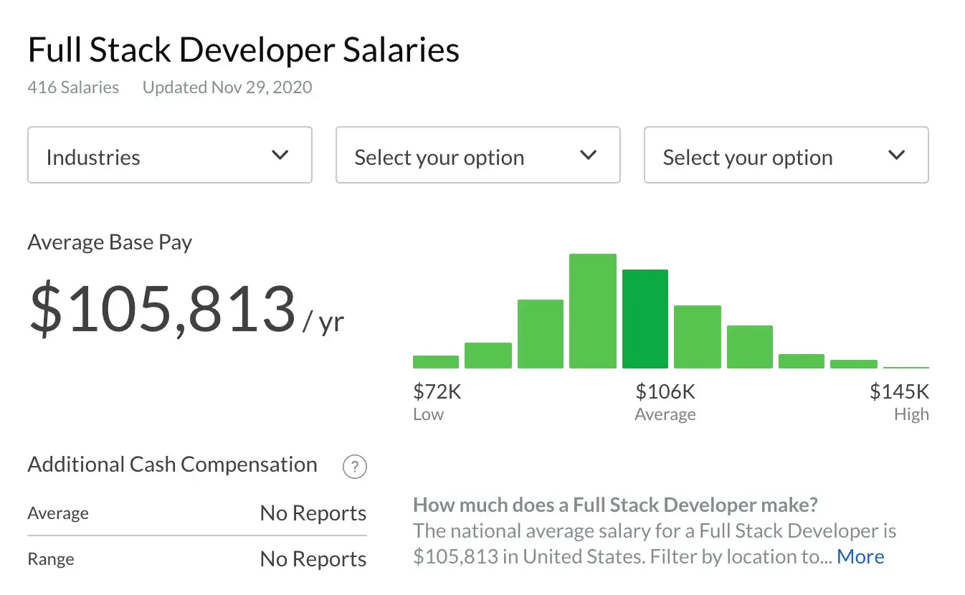This screenshot has width=965, height=595.
Task: Open the rightmost Select your option dropdown
Action: (786, 155)
